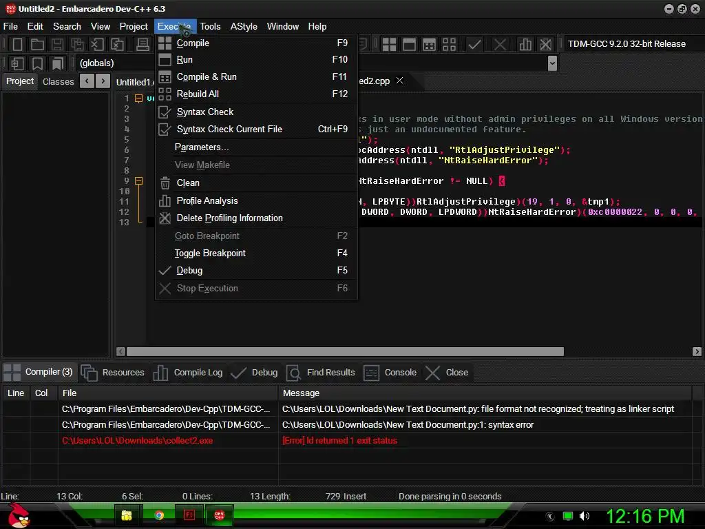The height and width of the screenshot is (529, 705).
Task: Click the sidebar tab right arrow button
Action: click(x=103, y=81)
